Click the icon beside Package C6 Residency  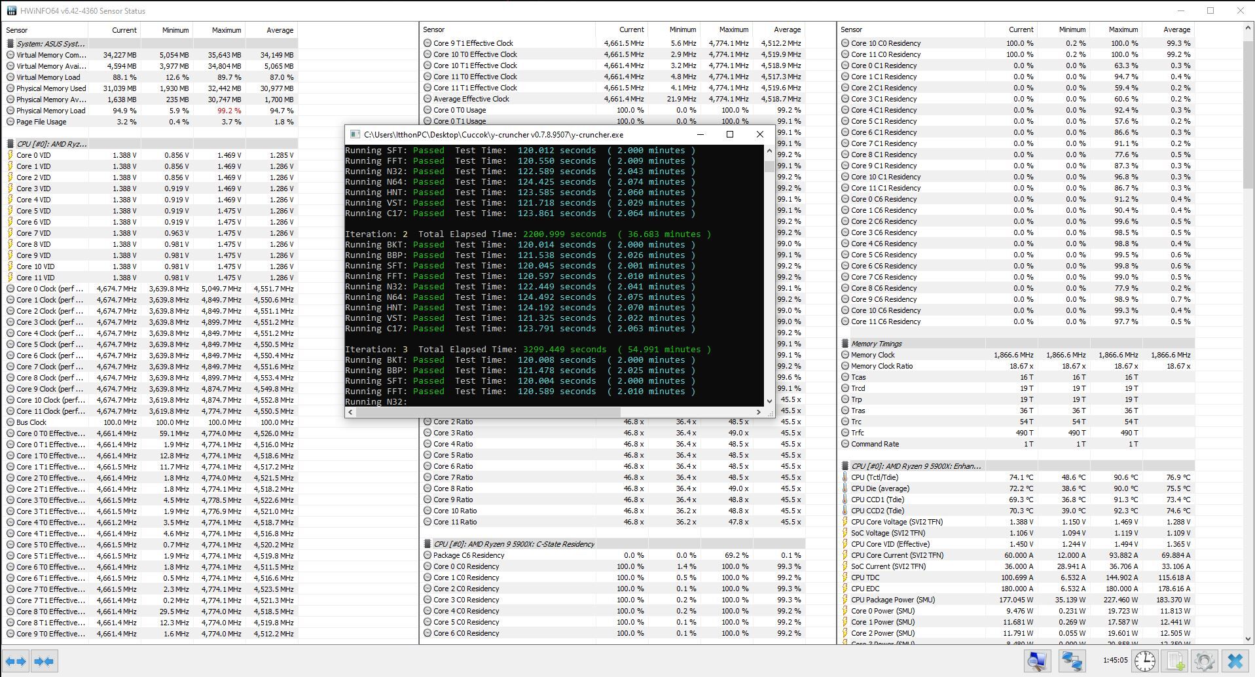427,555
